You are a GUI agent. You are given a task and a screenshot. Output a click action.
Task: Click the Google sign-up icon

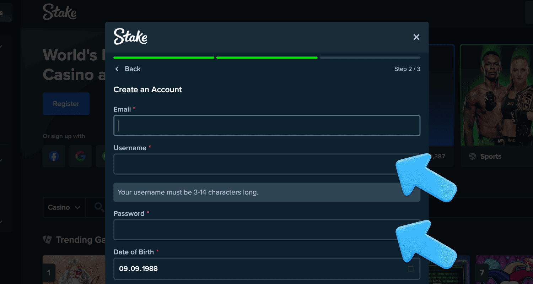[x=81, y=156]
